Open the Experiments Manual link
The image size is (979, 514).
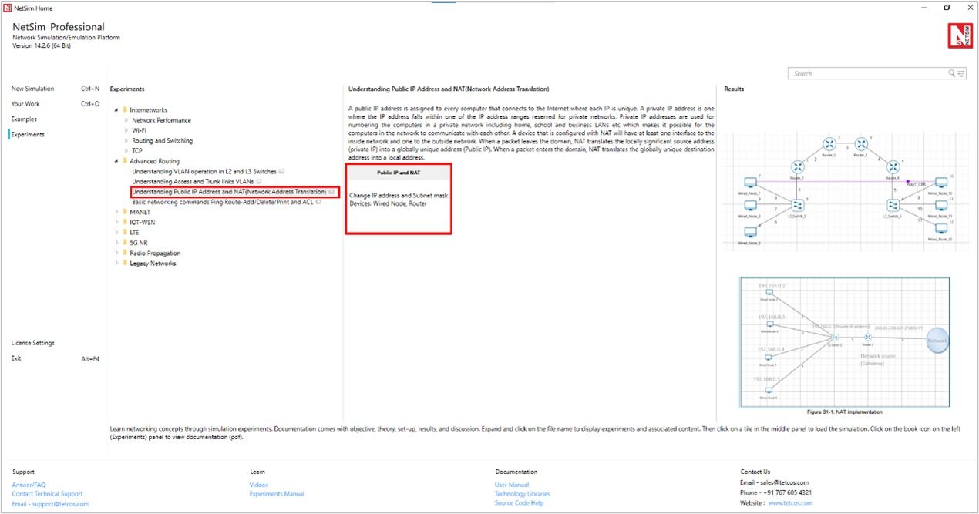(x=277, y=494)
